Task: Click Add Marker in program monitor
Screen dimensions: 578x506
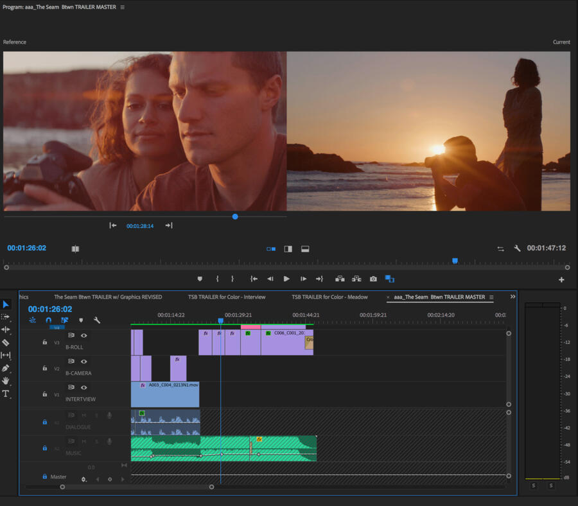Action: [200, 279]
